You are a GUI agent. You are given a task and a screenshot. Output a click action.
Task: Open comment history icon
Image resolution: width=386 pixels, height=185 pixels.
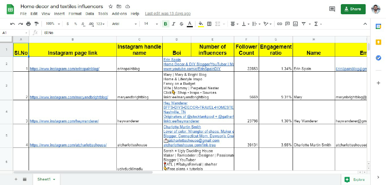coord(332,9)
